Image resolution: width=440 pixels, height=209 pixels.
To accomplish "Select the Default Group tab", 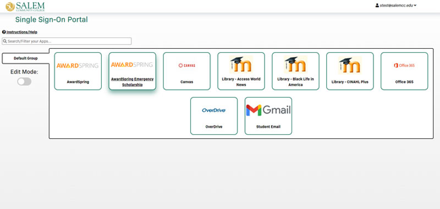I will 25,58.
